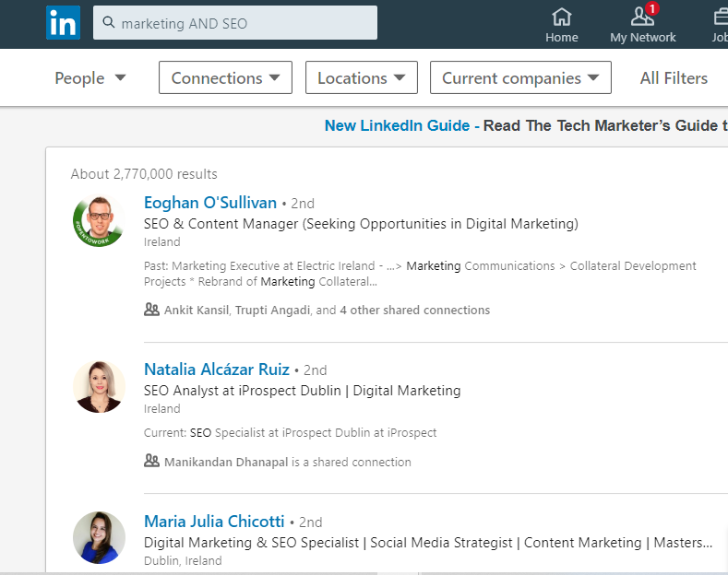Click the New LinkedIn Guide ad link
Viewport: 728px width, 575px height.
point(397,125)
